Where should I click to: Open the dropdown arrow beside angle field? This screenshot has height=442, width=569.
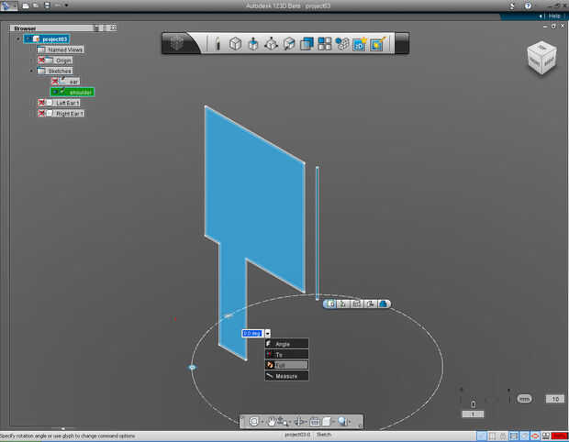tap(267, 333)
